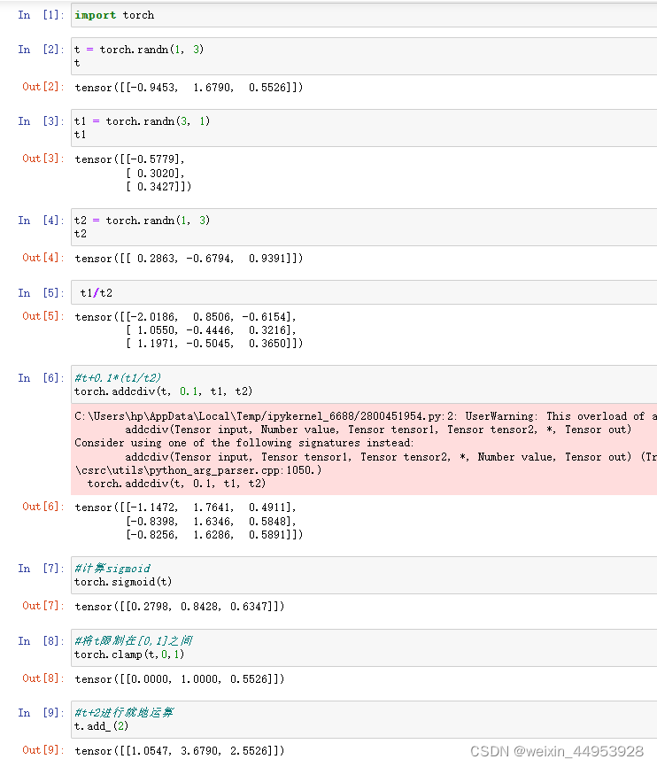The width and height of the screenshot is (657, 767).
Task: Click the UserWarning line in stderr output
Action: coord(366,416)
